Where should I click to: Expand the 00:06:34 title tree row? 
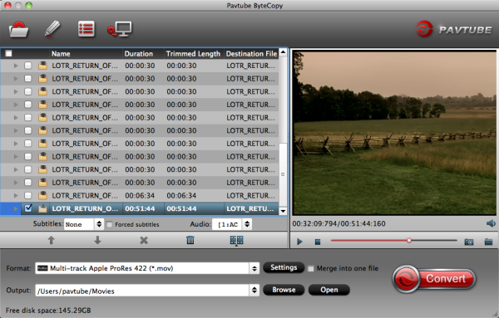(x=16, y=195)
